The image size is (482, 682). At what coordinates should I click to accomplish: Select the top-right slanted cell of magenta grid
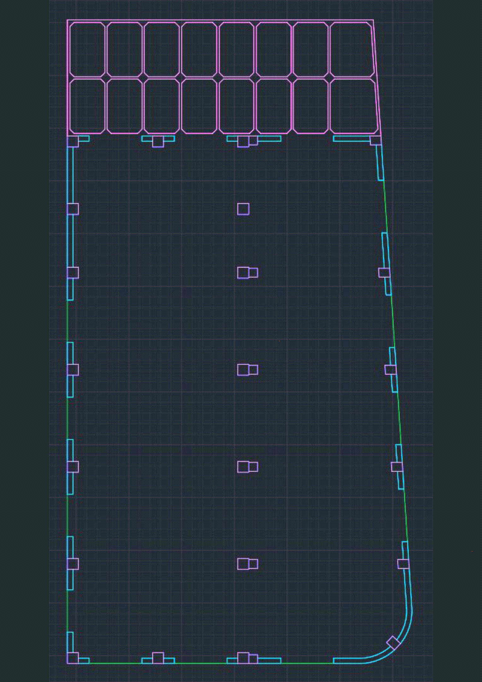coord(351,49)
